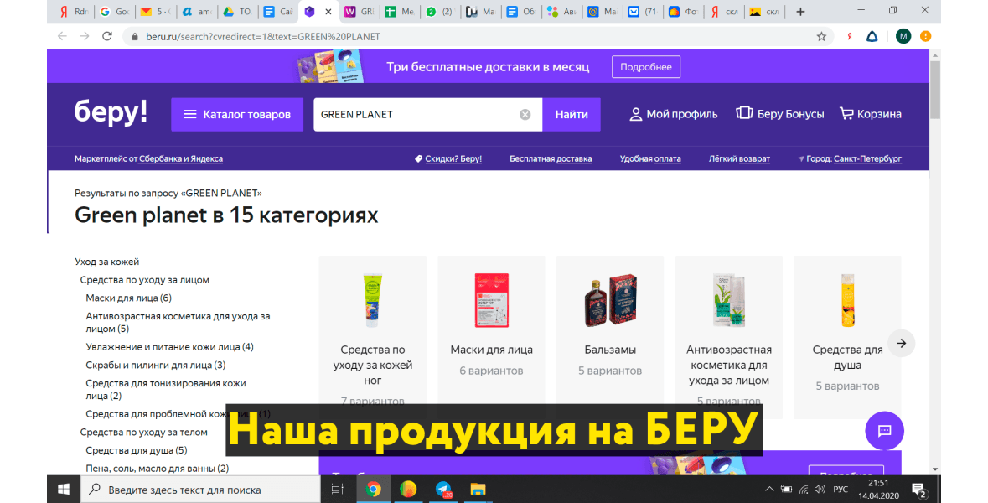Click the Найти search button
The image size is (988, 503).
coord(572,115)
